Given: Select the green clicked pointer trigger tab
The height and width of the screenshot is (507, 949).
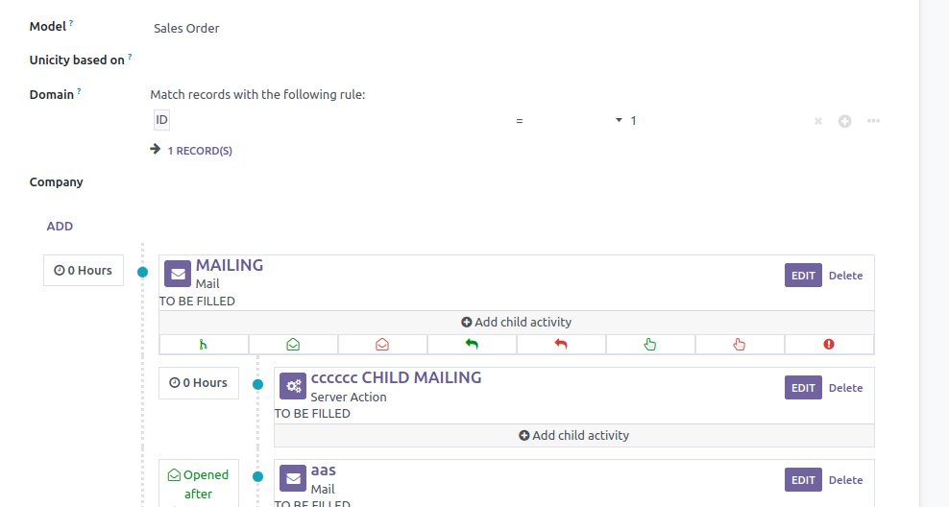Looking at the screenshot, I should click(650, 345).
